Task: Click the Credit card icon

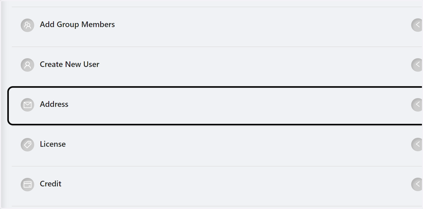Action: coord(27,184)
